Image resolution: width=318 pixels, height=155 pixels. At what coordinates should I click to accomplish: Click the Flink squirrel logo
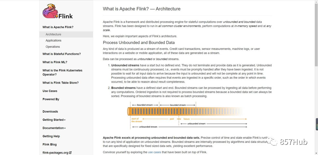point(58,11)
